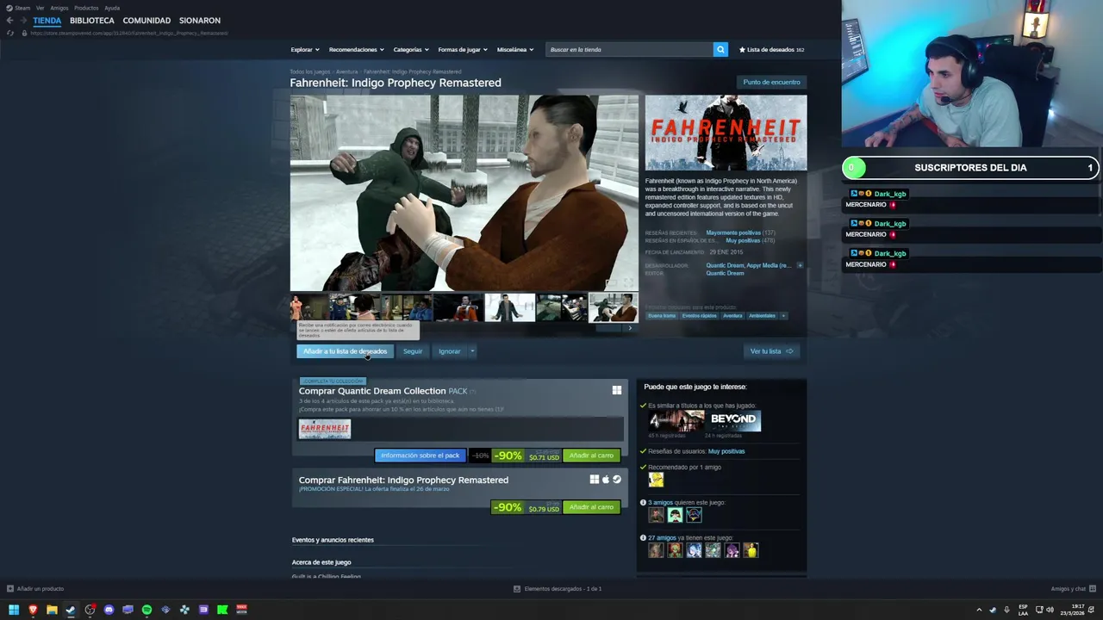Go back with the Steam back arrow
Viewport: 1103px width, 620px height.
pyautogui.click(x=9, y=20)
